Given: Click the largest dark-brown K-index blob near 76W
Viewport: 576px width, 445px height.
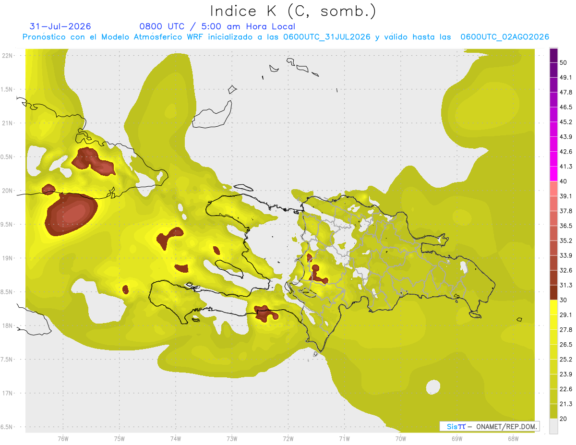Looking at the screenshot, I should 71,214.
